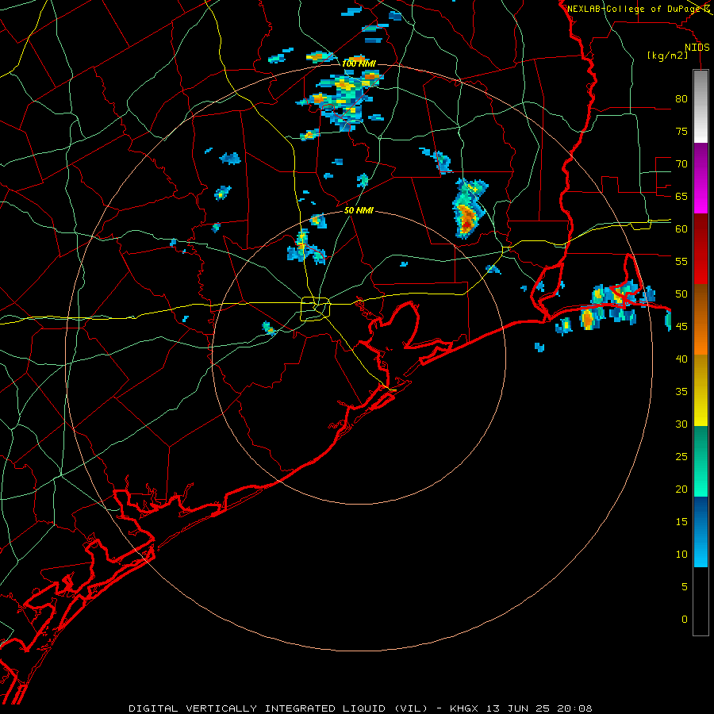714x714 pixels.
Task: Click the 40 value on the VIL scale
Action: pos(681,359)
